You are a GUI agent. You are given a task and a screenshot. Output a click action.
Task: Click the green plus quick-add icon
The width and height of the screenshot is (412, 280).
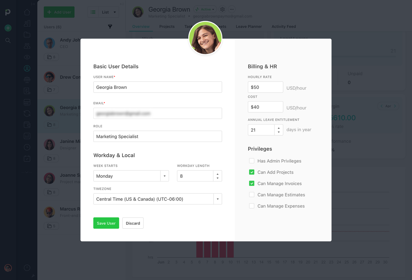tap(8, 28)
